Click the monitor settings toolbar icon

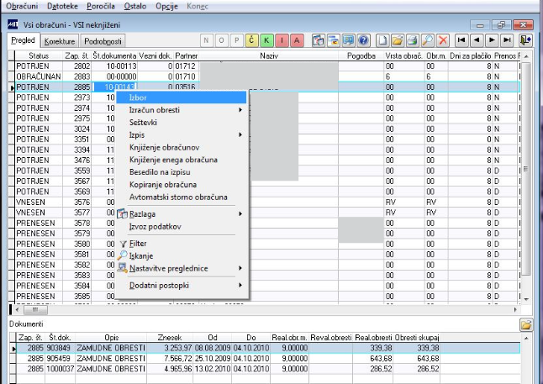(348, 40)
